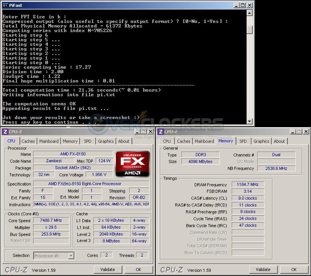Click the Socket AM3+ (942) package value
The image size is (311, 276).
pyautogui.click(x=73, y=168)
